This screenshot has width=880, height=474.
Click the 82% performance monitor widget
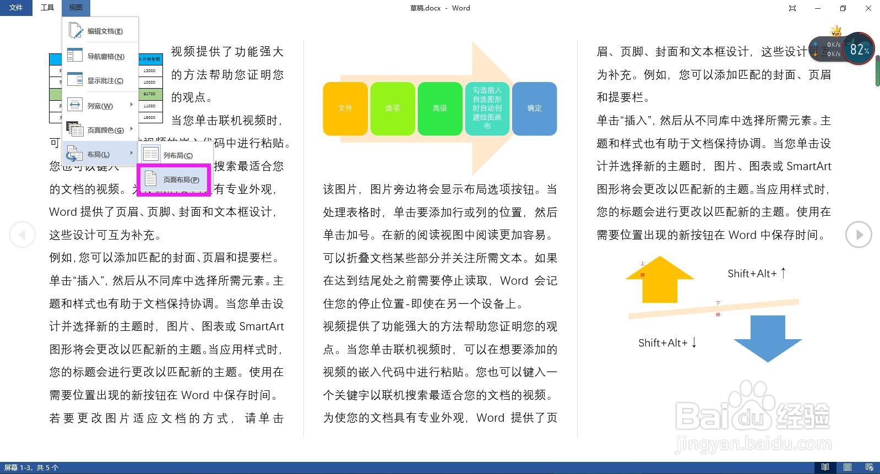pos(859,49)
